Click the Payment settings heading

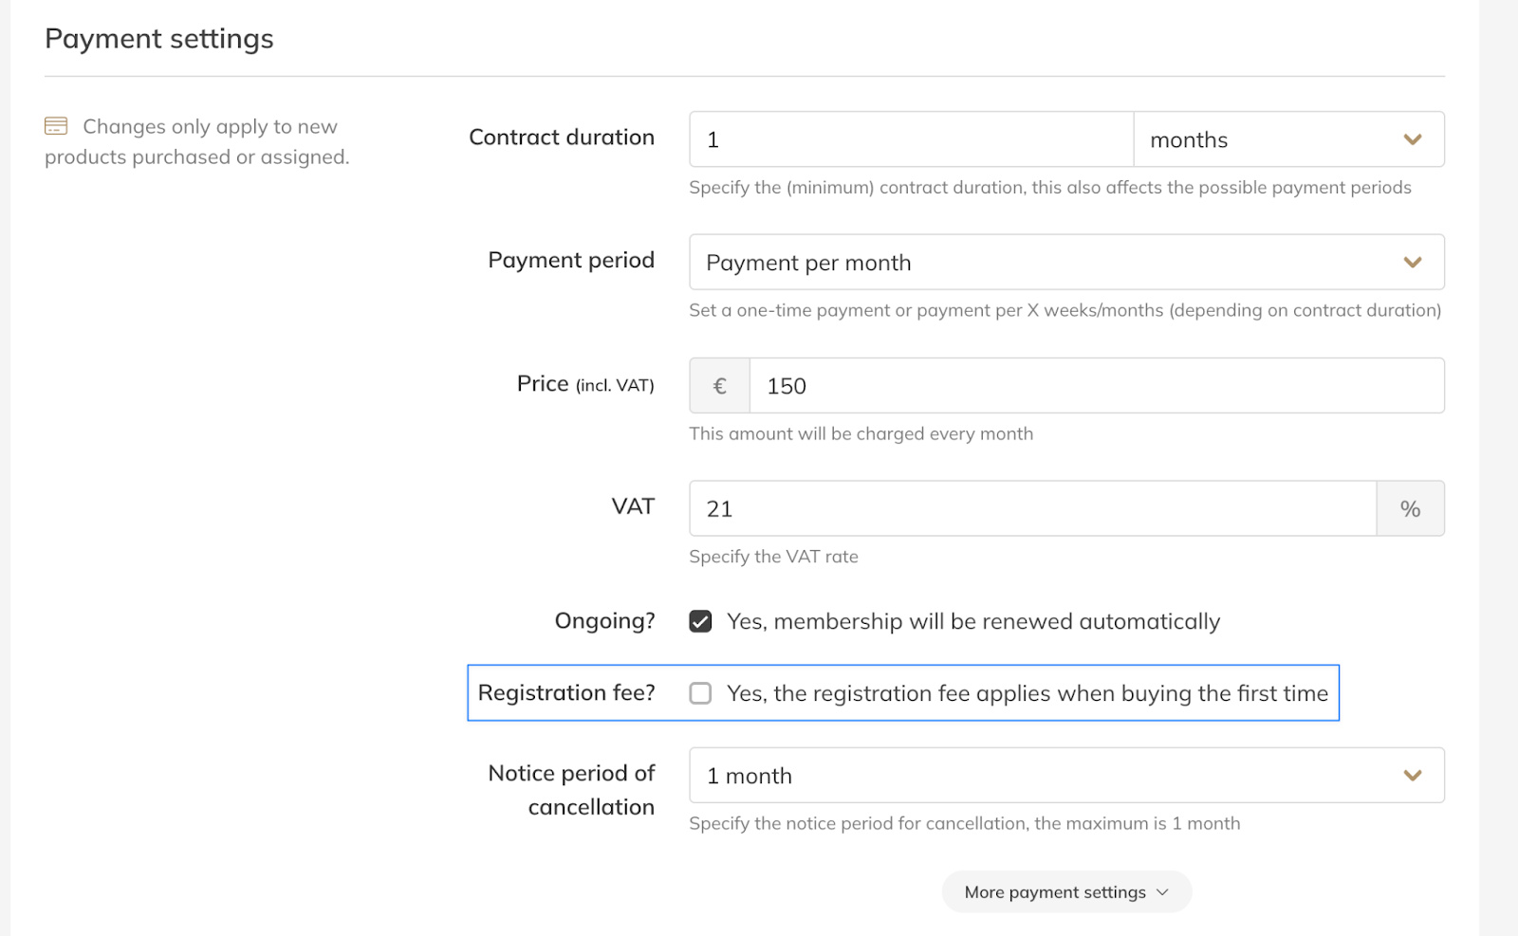159,39
